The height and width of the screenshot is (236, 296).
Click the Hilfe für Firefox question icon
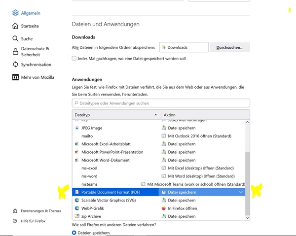pos(15,221)
